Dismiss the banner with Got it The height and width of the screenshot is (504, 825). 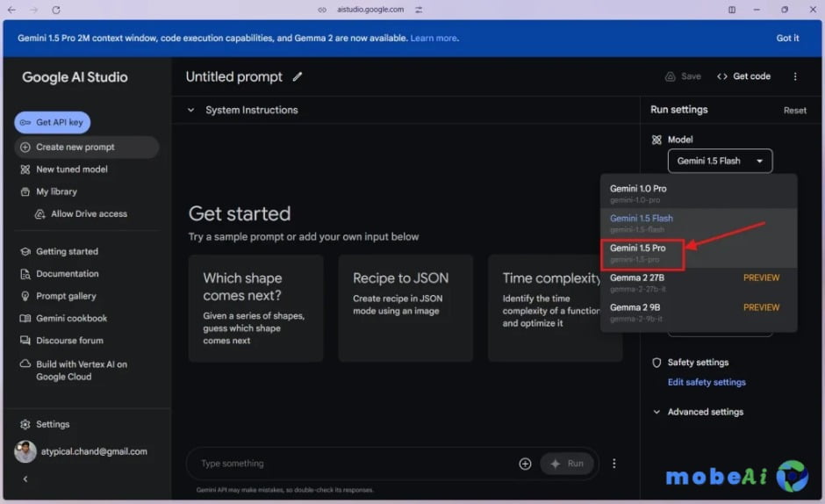(x=787, y=38)
